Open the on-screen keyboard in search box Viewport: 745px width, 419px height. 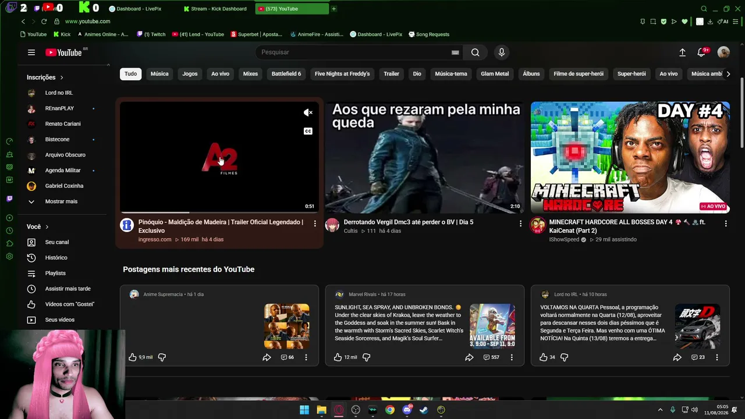click(x=455, y=52)
